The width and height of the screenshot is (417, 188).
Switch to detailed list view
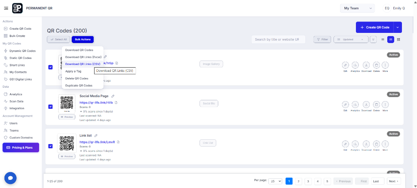391,39
